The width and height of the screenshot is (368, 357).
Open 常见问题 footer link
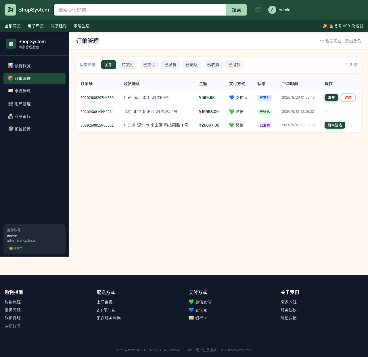(13, 310)
